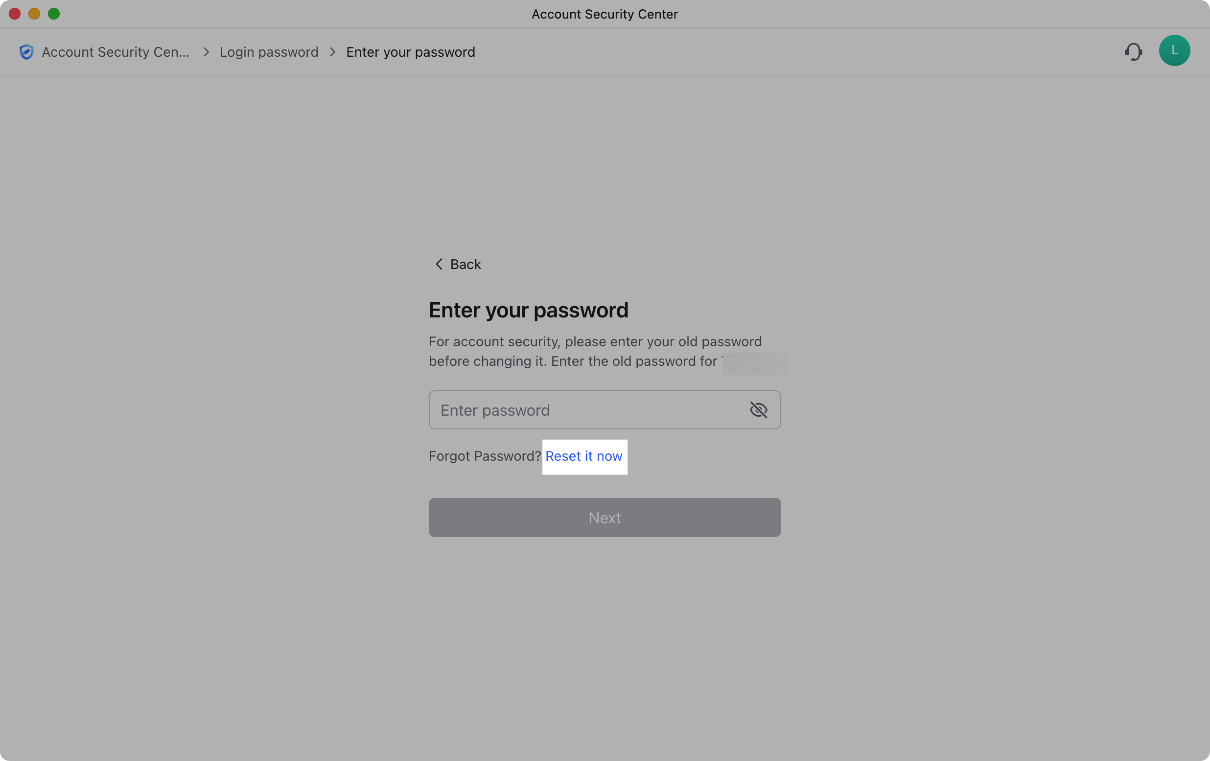
Task: Click the Enter your password heading
Action: [528, 310]
